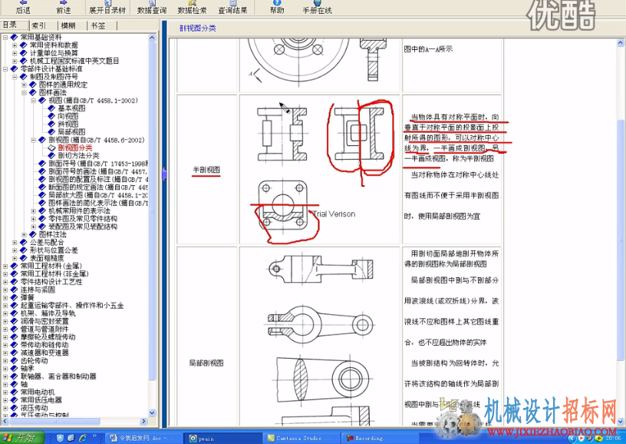Image resolution: width=626 pixels, height=444 pixels.
Task: Click the tree panel scroll-down arrow
Action: 152,413
